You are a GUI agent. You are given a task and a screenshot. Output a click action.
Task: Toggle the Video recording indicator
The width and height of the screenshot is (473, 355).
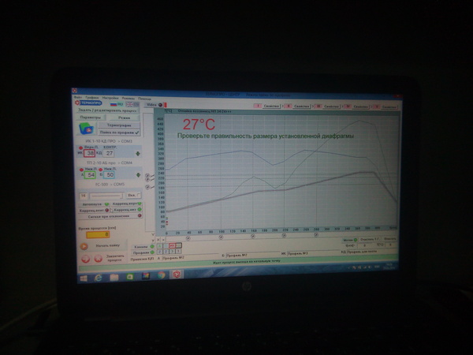[x=160, y=103]
